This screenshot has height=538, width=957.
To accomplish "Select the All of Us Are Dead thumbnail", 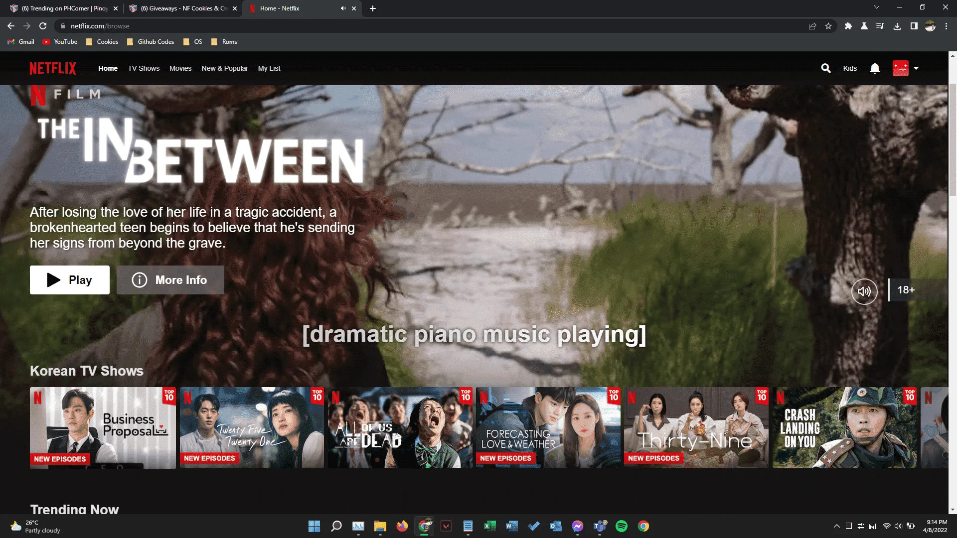I will coord(400,428).
